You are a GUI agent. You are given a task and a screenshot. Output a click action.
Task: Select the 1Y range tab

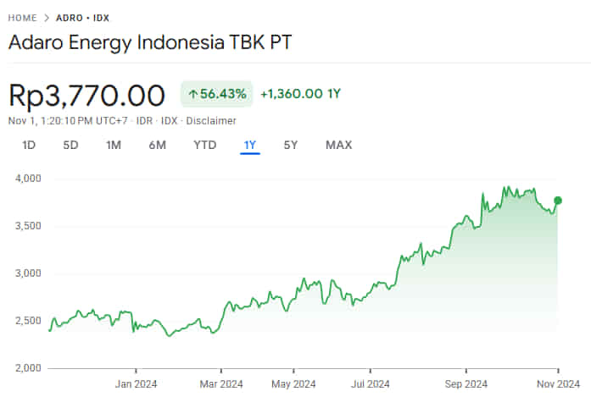tap(249, 145)
